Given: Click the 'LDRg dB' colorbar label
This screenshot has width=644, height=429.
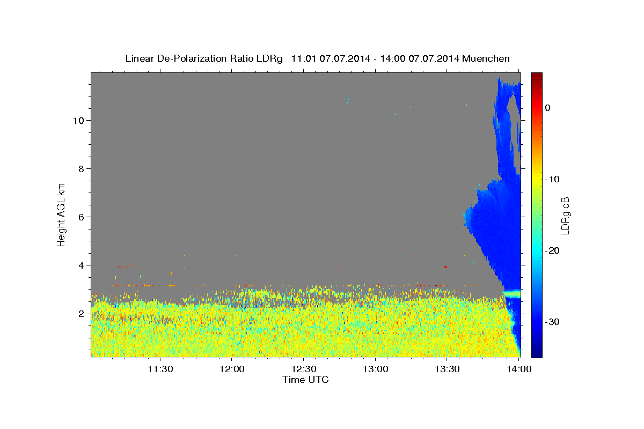Looking at the screenshot, I should click(x=565, y=214).
